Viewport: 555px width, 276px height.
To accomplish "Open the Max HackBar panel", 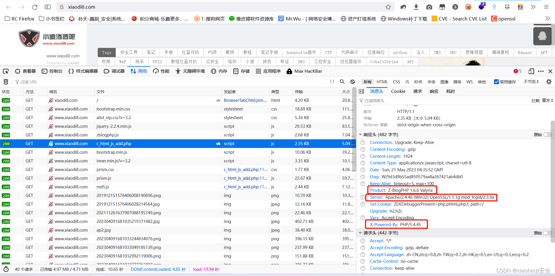I will pyautogui.click(x=304, y=71).
